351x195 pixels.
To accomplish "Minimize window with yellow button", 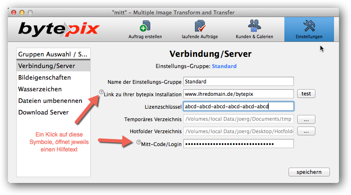I will [x=22, y=12].
